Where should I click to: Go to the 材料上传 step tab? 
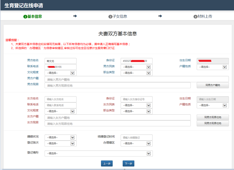203,16
